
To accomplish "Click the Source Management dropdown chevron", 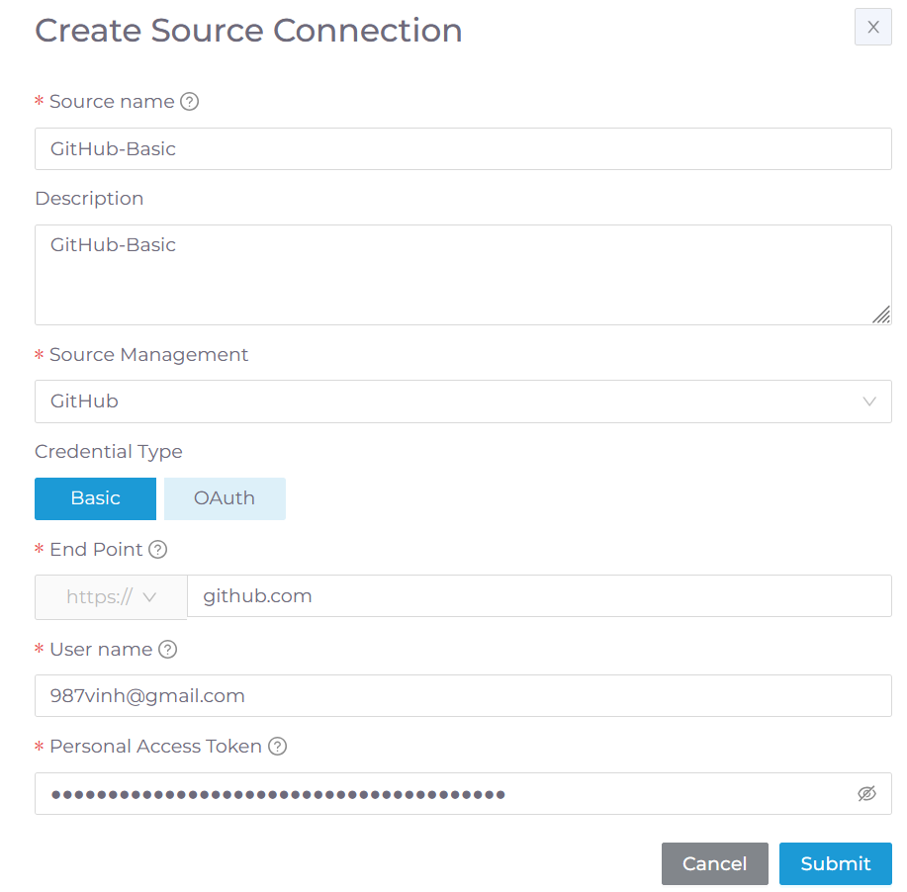I will 868,401.
